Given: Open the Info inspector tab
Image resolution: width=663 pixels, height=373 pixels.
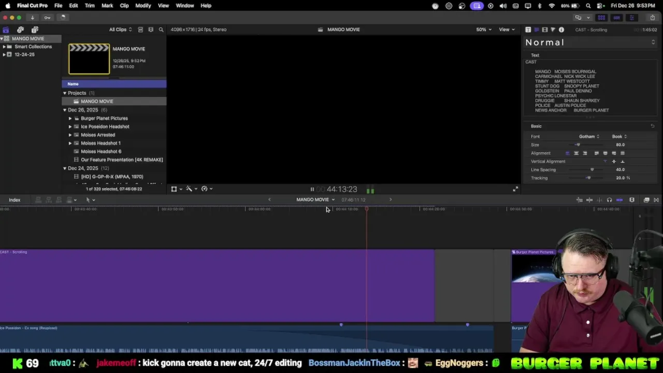Looking at the screenshot, I should point(561,30).
